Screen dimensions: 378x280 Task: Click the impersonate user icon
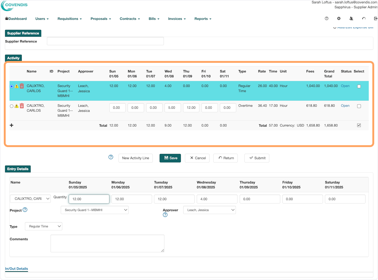pyautogui.click(x=351, y=19)
